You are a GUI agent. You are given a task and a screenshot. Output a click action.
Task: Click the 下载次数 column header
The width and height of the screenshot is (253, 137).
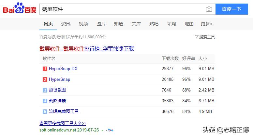170,58
